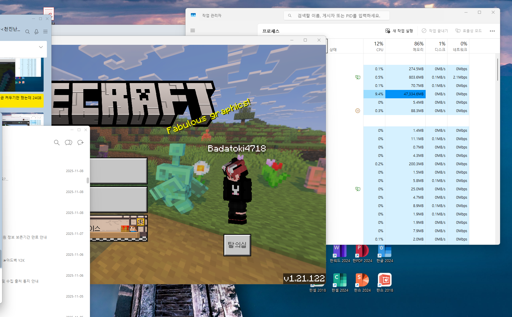The image size is (512, 317).
Task: Click the 5.4MB memory cell
Action: [x=405, y=102]
